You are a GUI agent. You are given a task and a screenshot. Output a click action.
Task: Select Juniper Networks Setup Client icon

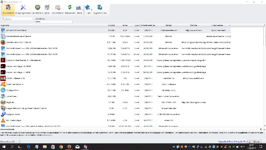(3, 108)
